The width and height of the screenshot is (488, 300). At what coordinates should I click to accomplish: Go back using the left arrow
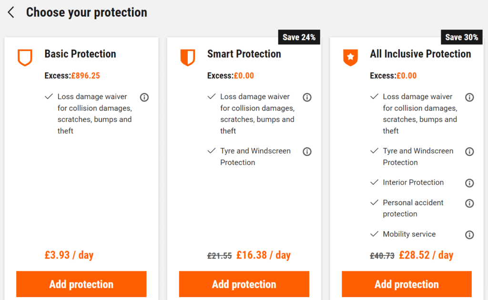pyautogui.click(x=11, y=12)
